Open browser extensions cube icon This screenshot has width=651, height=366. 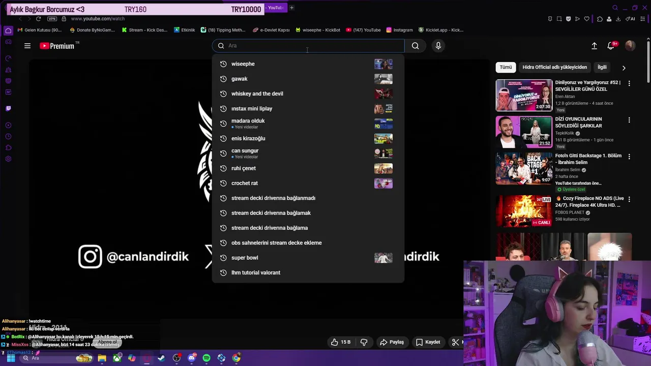600,19
